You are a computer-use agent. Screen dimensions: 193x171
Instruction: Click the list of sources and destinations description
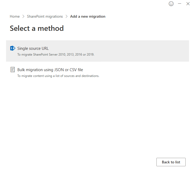click(58, 76)
